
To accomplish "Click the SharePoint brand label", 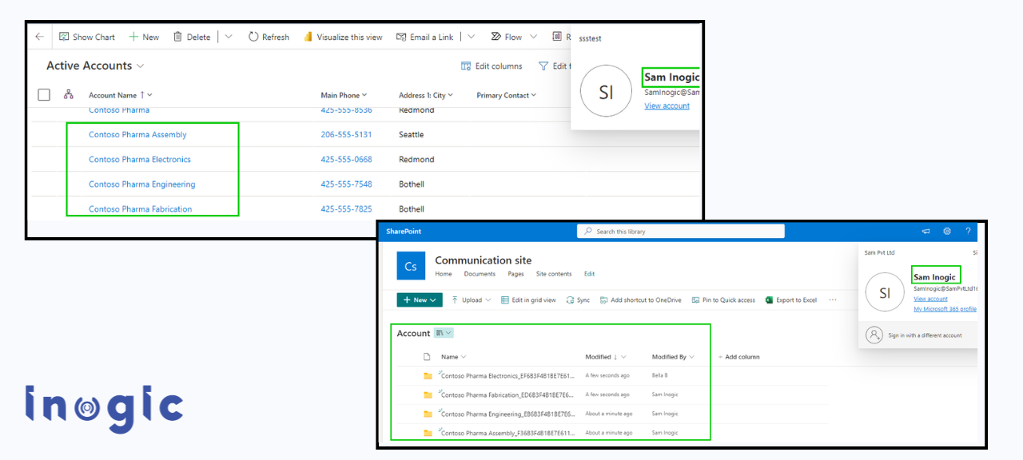I will coord(404,232).
